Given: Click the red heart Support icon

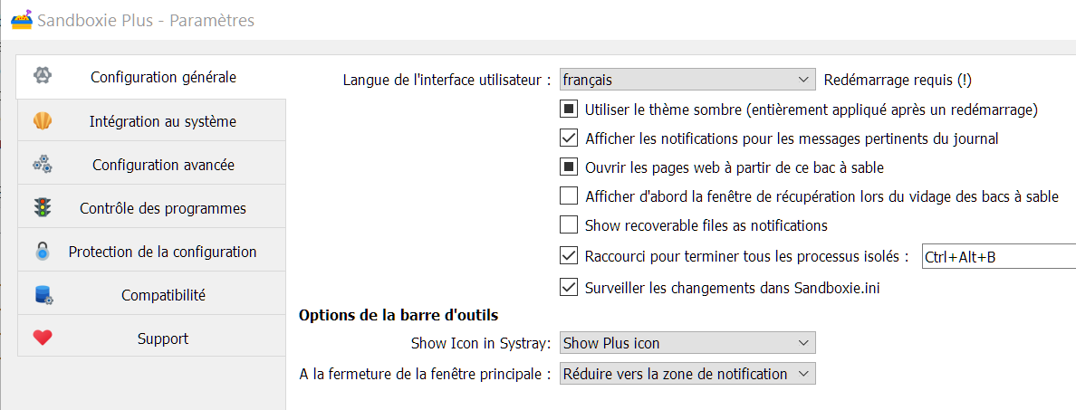Looking at the screenshot, I should (43, 338).
